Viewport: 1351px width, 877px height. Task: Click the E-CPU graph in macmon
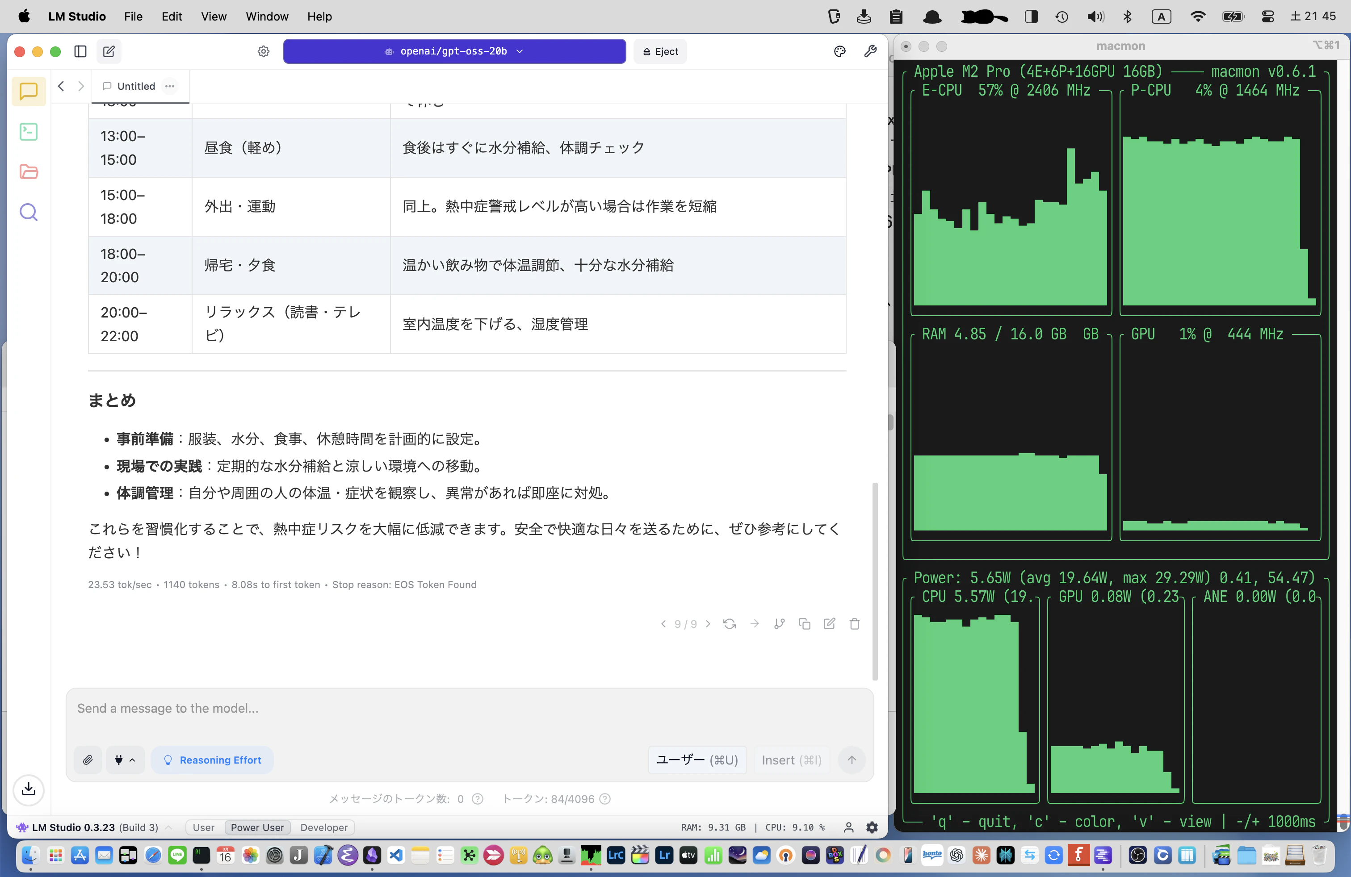pyautogui.click(x=1011, y=201)
